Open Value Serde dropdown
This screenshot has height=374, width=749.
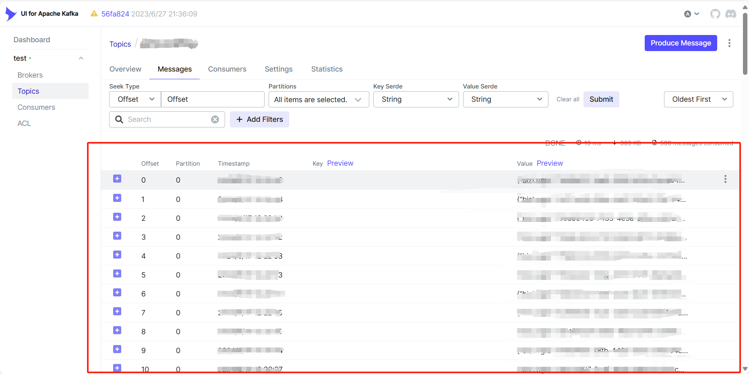(x=506, y=99)
